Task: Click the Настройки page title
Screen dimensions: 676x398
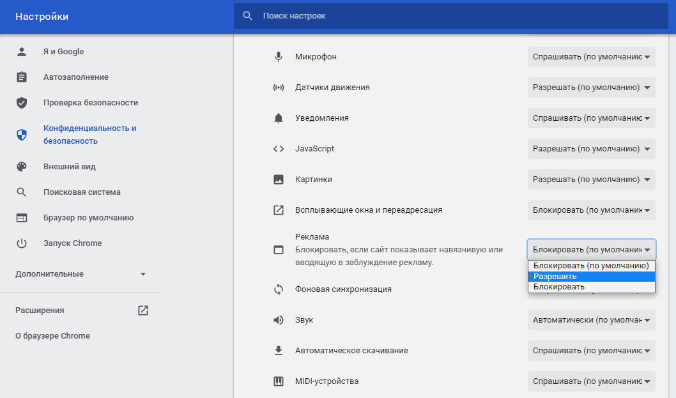Action: coord(42,17)
